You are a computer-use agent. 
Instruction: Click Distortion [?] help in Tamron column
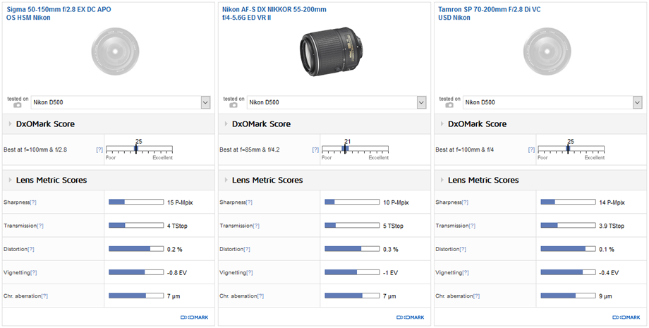pyautogui.click(x=463, y=249)
